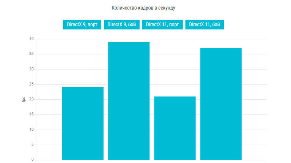Screen dimensions: 291x163
Task: Click the shortest bar at 21 fps
Action: click(x=175, y=128)
